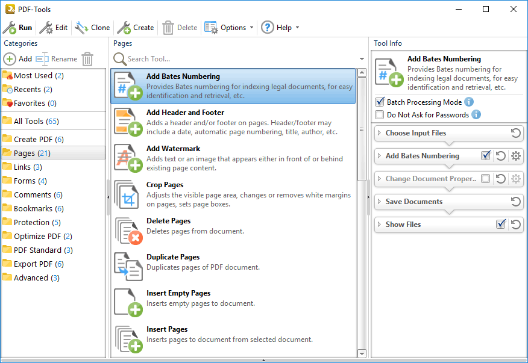
Task: Click the search magnifier icon
Action: pos(119,59)
